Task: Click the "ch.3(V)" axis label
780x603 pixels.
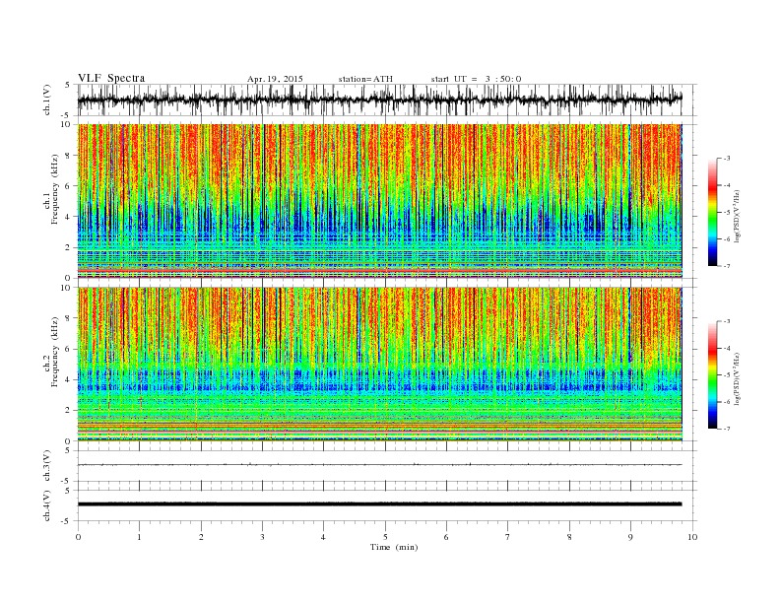Action: (x=47, y=466)
